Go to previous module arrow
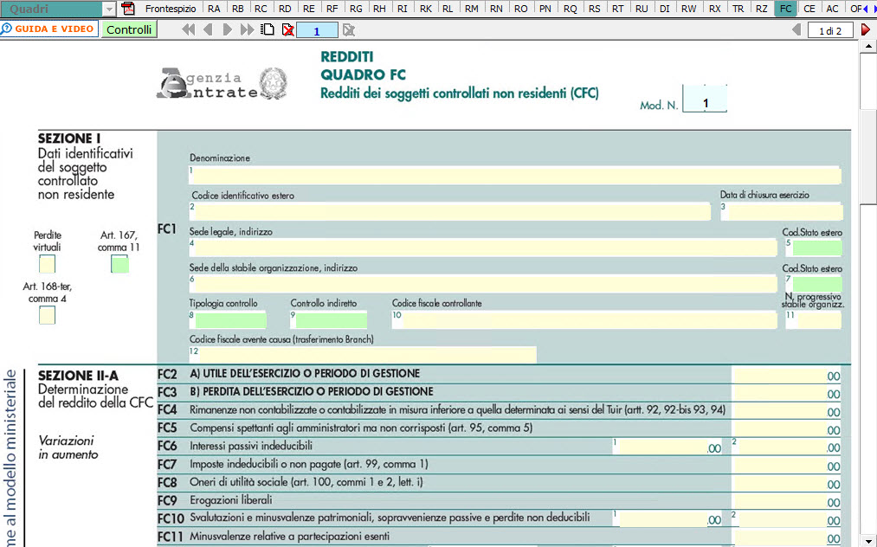877x547 pixels. pyautogui.click(x=208, y=29)
